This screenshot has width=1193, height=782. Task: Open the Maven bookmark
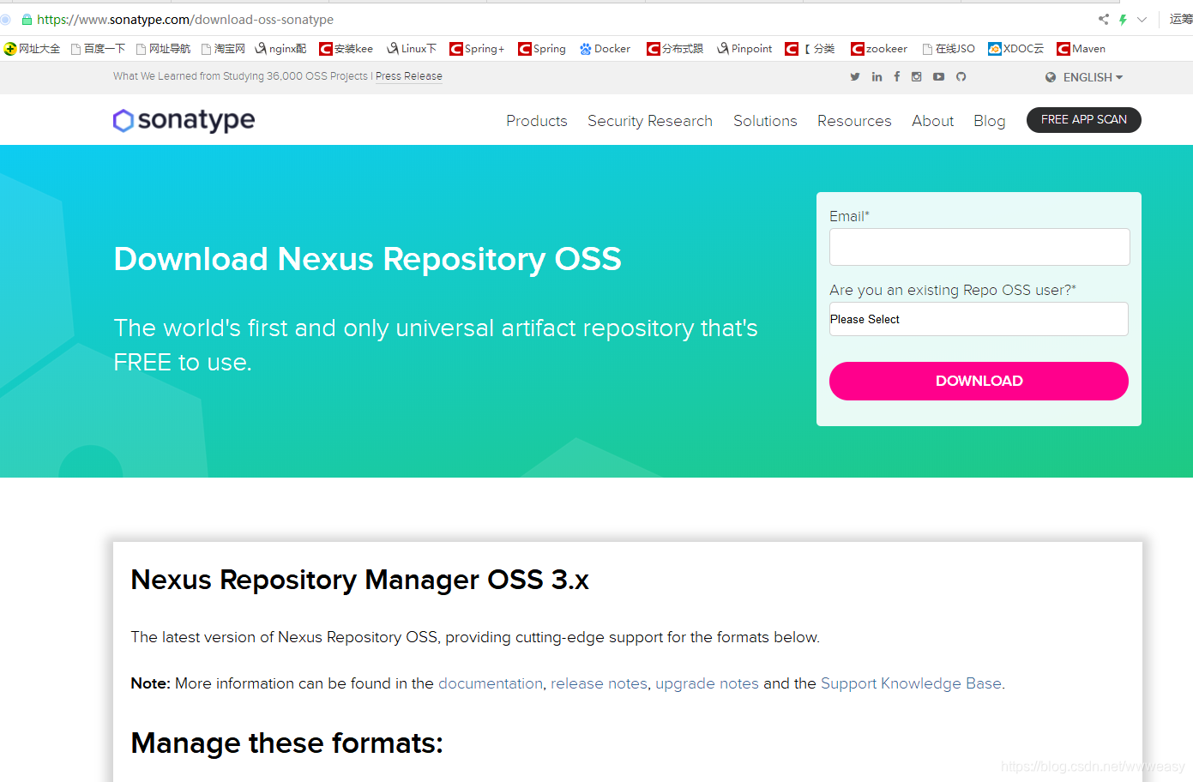point(1082,49)
